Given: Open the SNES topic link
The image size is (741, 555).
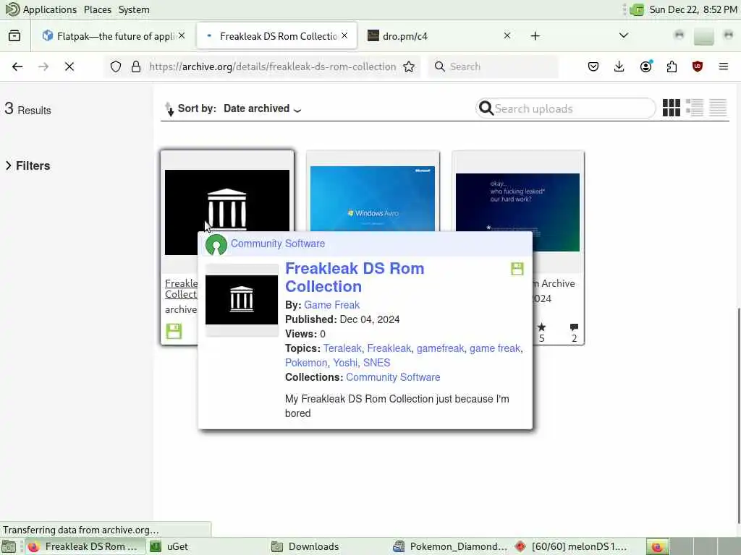Looking at the screenshot, I should coord(376,363).
